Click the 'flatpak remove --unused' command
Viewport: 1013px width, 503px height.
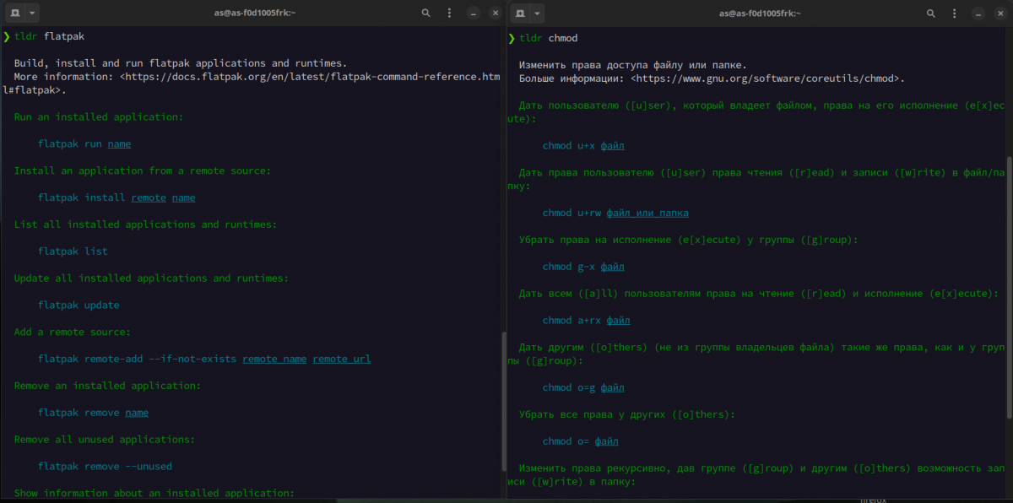(x=105, y=466)
